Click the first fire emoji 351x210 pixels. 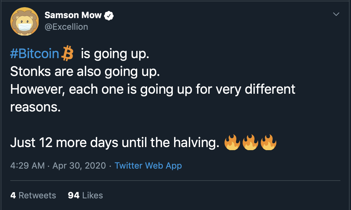point(232,143)
